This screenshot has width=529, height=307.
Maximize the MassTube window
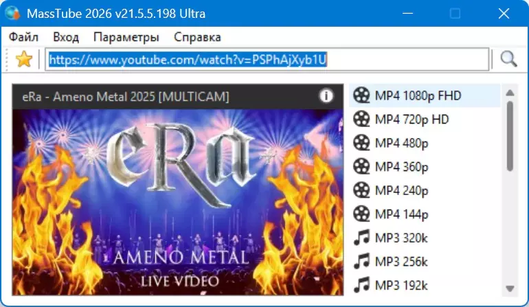(455, 14)
